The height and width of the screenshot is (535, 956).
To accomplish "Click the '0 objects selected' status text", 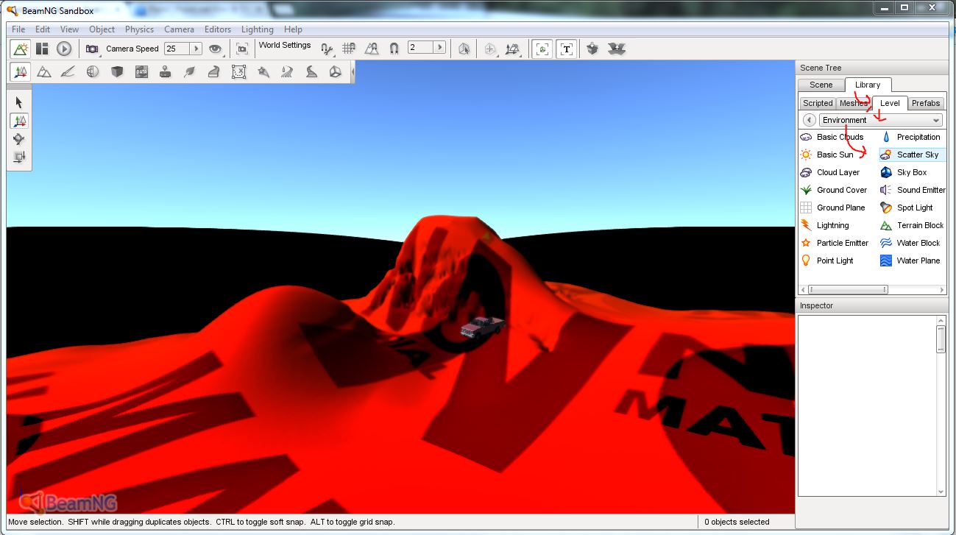I will (x=737, y=522).
